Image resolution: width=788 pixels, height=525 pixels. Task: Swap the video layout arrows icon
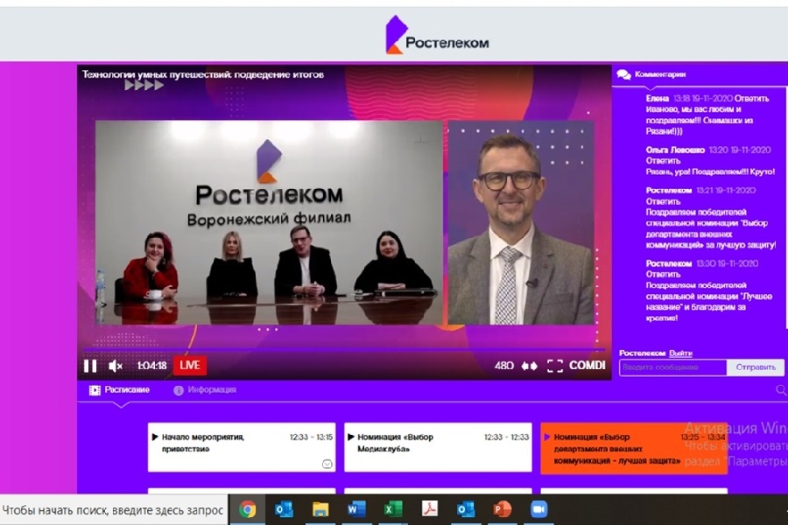click(529, 367)
